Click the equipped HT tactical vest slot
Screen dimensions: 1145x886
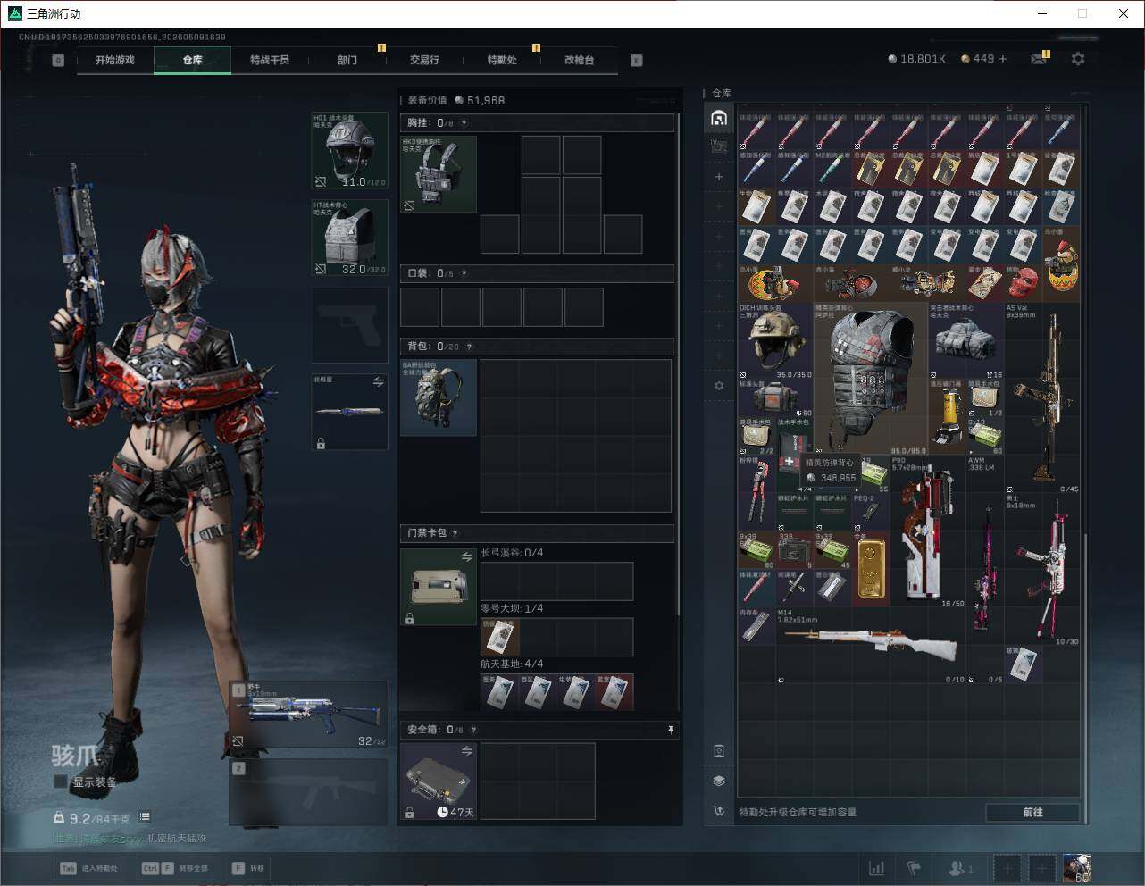point(350,238)
